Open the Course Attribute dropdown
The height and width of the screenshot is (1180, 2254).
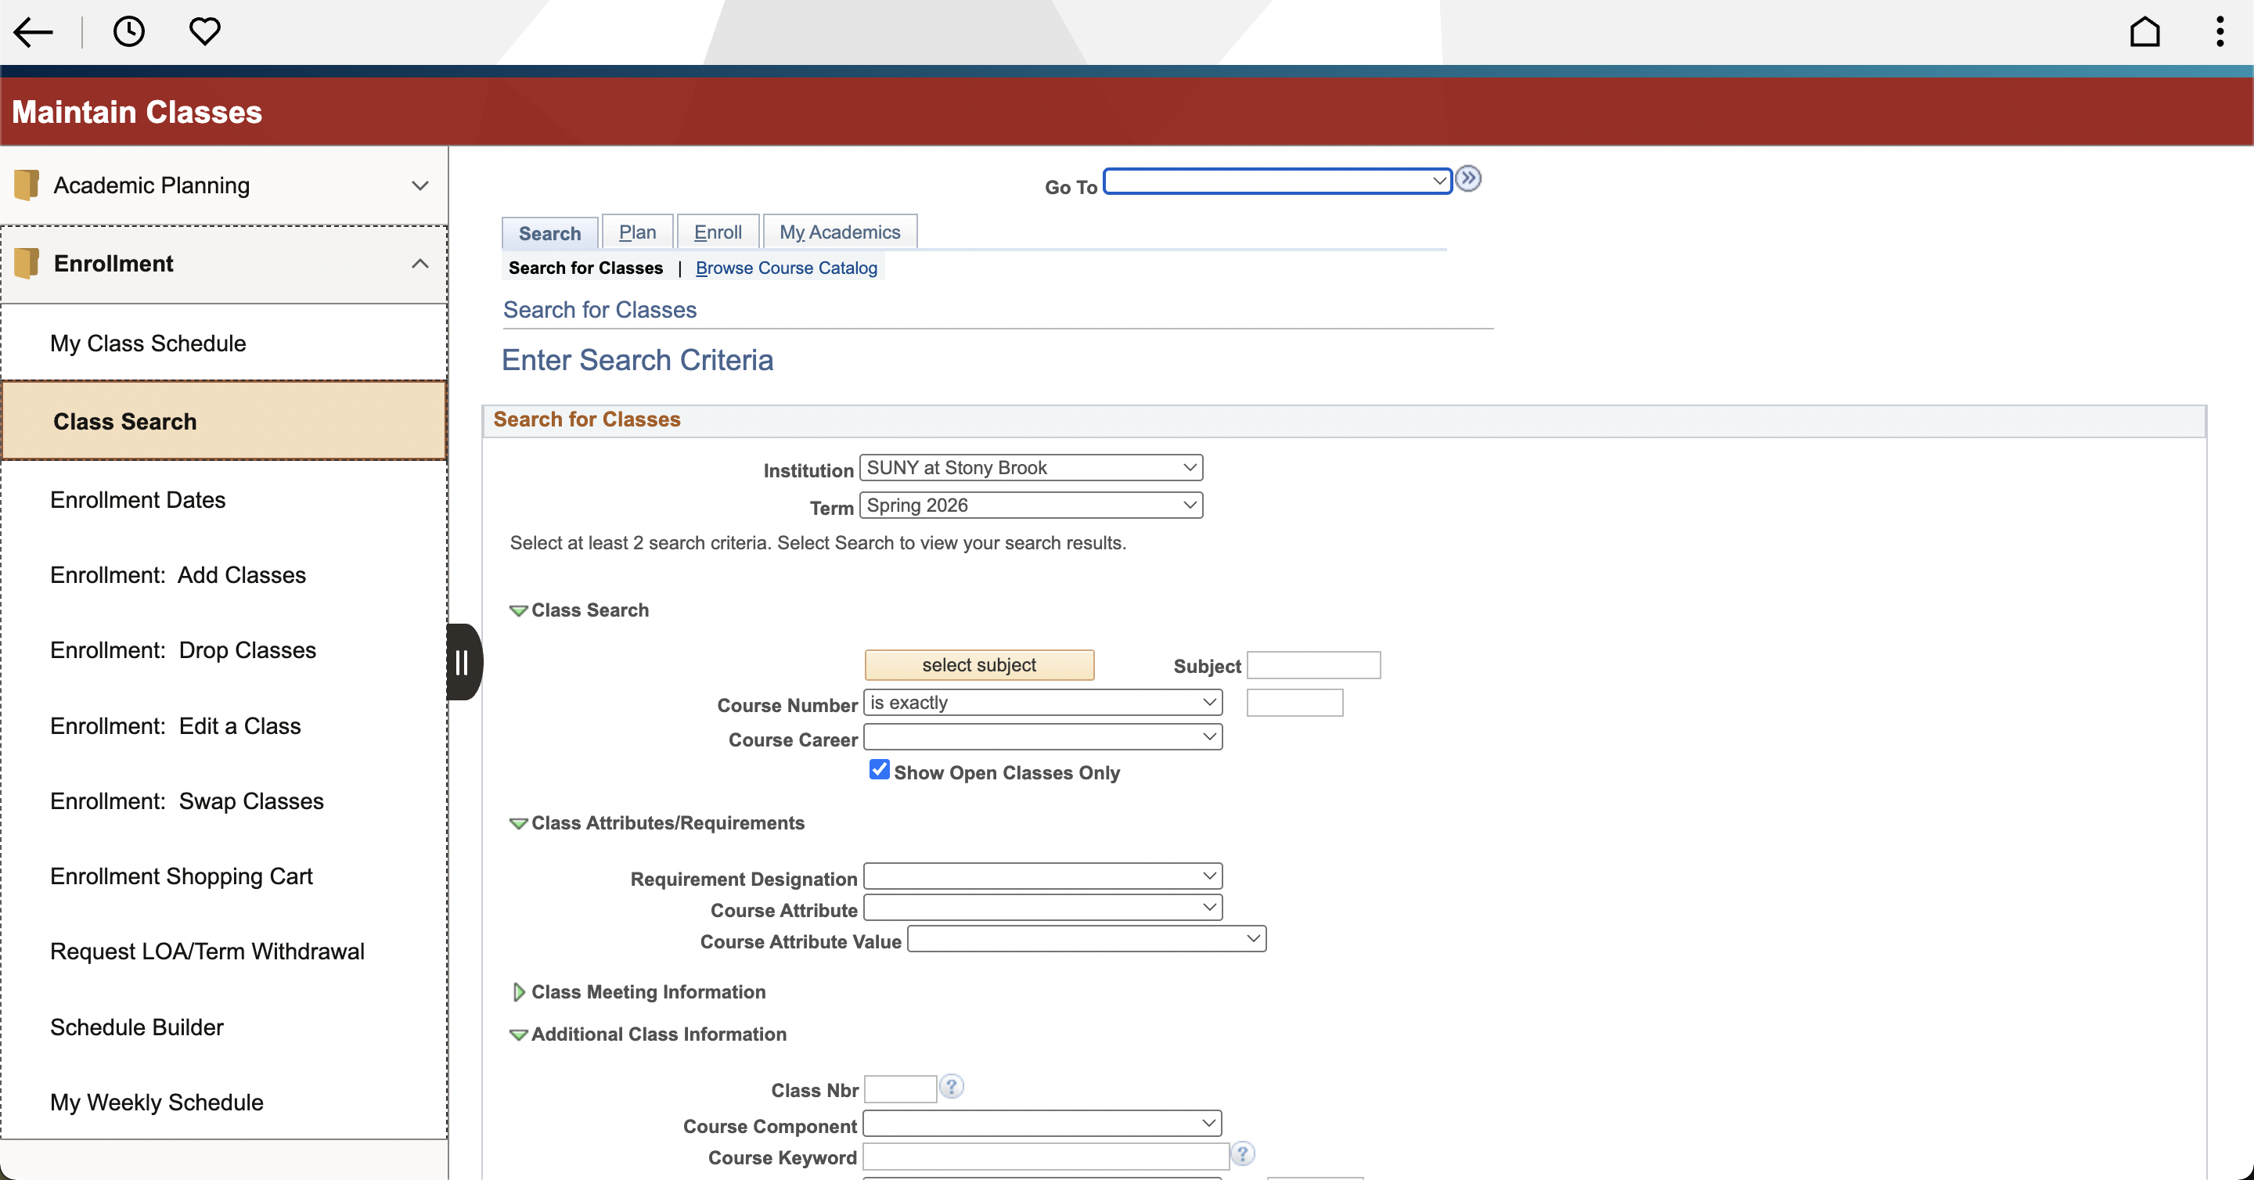[1042, 908]
